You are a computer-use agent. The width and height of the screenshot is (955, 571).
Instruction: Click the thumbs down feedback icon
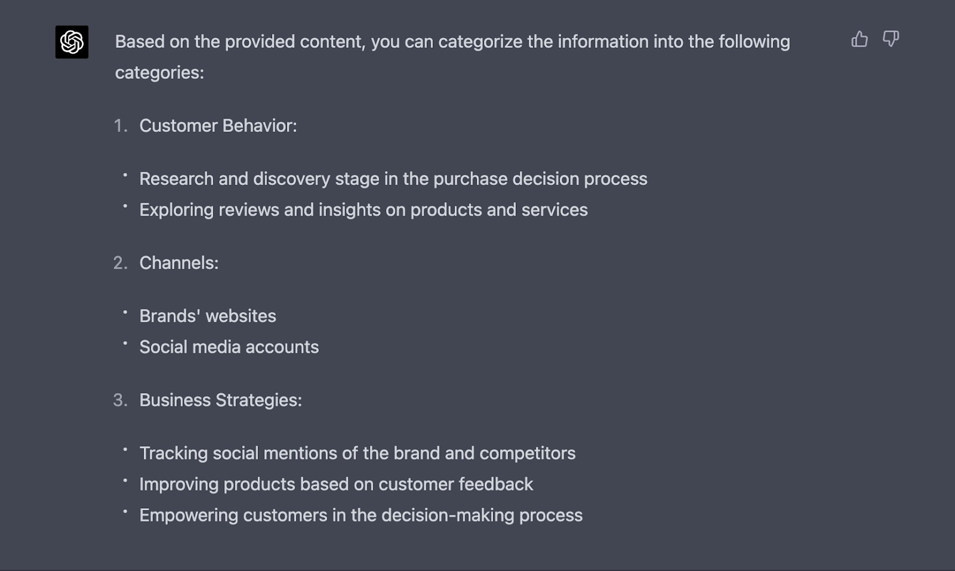pos(891,39)
